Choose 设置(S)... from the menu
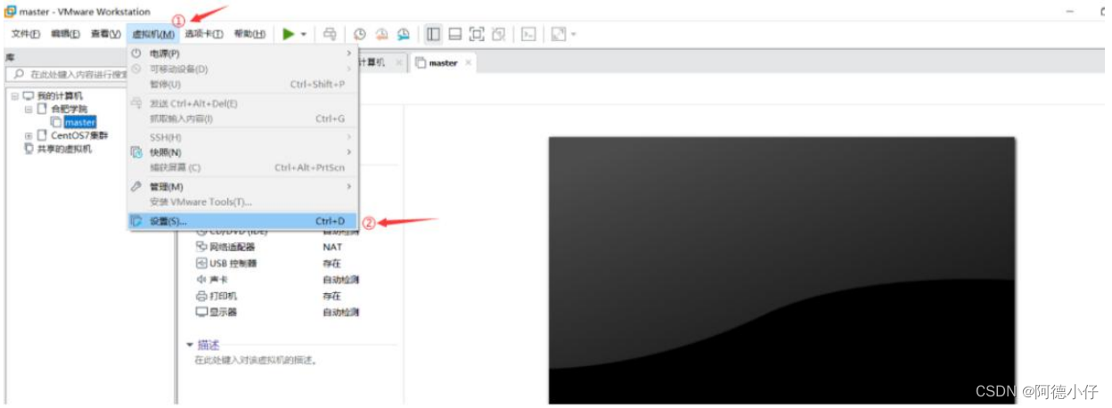Viewport: 1112px width, 408px height. 242,221
